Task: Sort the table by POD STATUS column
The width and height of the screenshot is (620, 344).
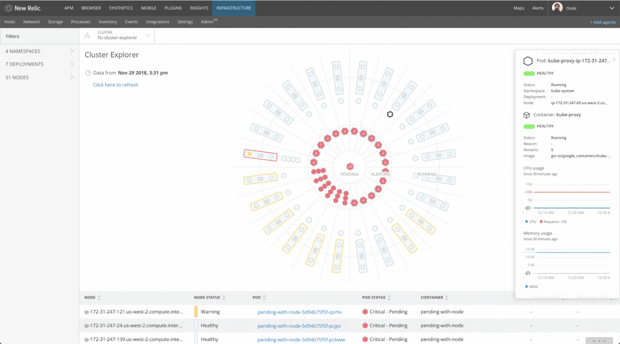Action: [x=376, y=298]
